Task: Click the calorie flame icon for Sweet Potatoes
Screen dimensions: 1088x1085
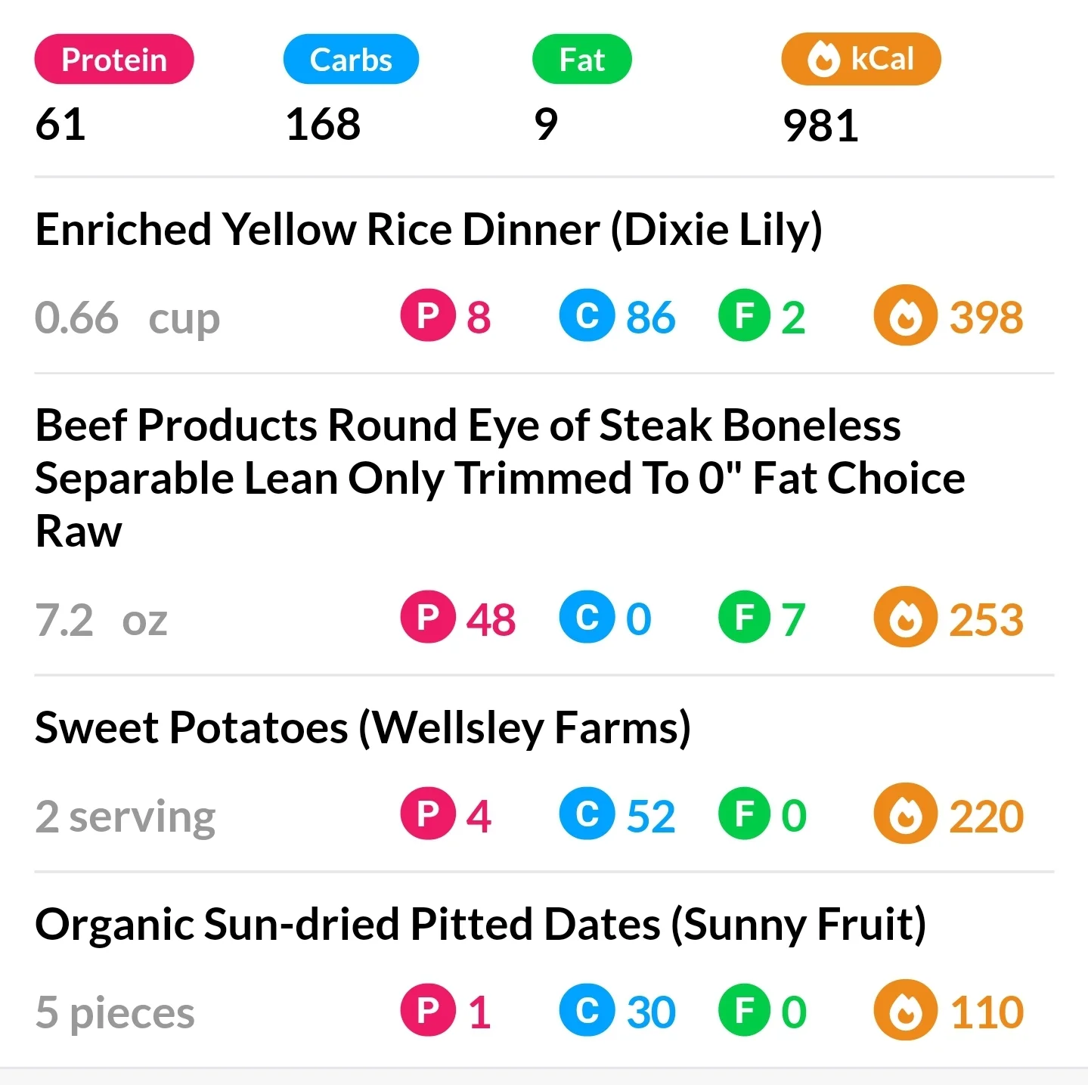Action: pos(905,814)
